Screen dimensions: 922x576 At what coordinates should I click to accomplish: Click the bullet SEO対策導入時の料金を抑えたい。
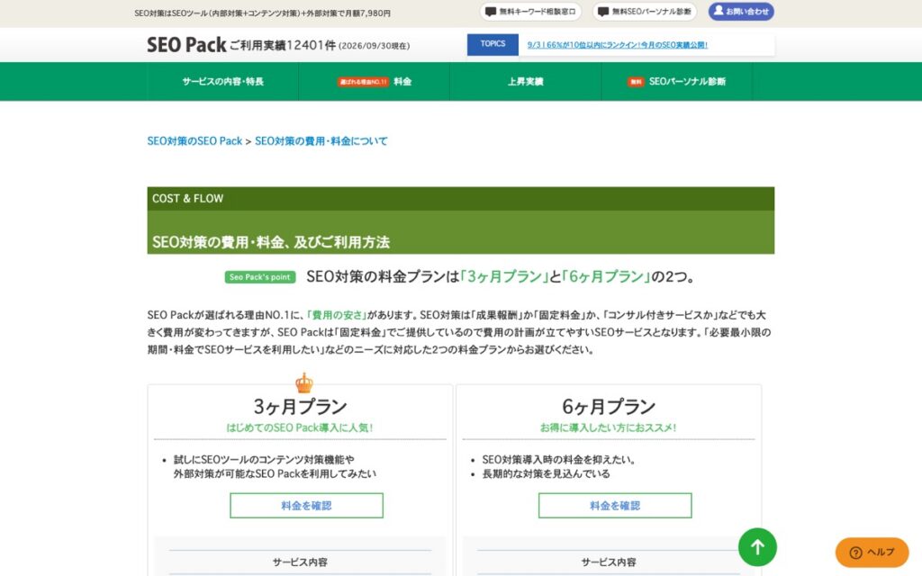point(559,460)
